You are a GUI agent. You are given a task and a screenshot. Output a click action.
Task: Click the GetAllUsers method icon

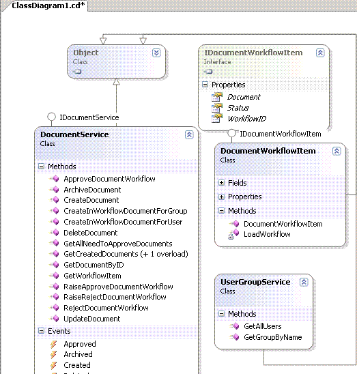(234, 326)
